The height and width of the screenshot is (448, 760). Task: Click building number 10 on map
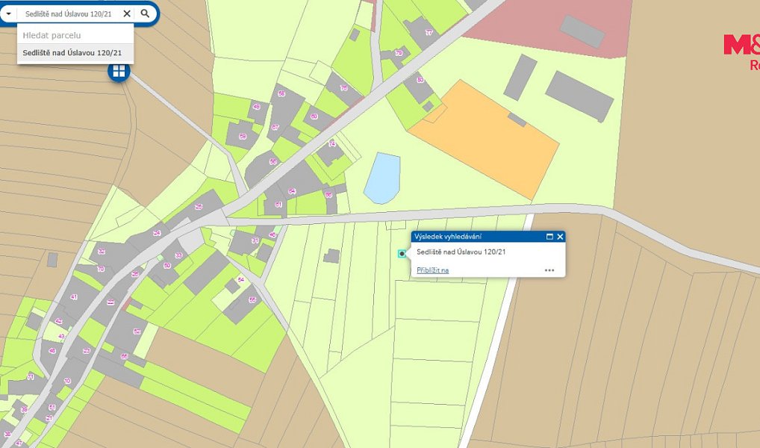click(x=67, y=381)
